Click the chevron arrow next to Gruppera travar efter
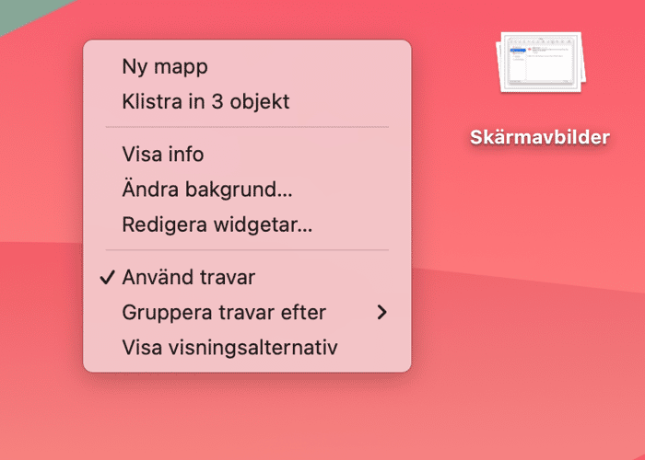This screenshot has width=645, height=460. (x=382, y=313)
